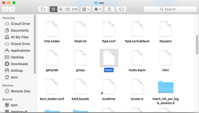Click the "irbrc" file name label
Viewport: 199px width, 113px height.
(x=165, y=70)
